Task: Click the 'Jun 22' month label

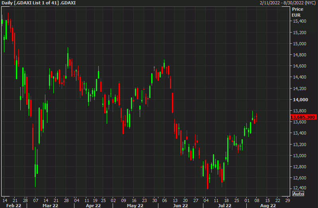Action: [181, 206]
